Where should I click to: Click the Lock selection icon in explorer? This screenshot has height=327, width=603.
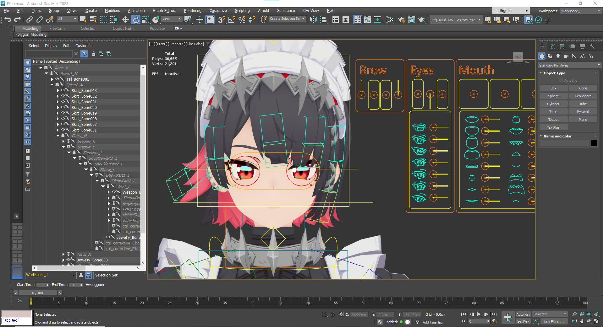[94, 54]
